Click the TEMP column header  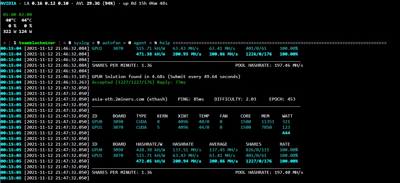[204, 116]
